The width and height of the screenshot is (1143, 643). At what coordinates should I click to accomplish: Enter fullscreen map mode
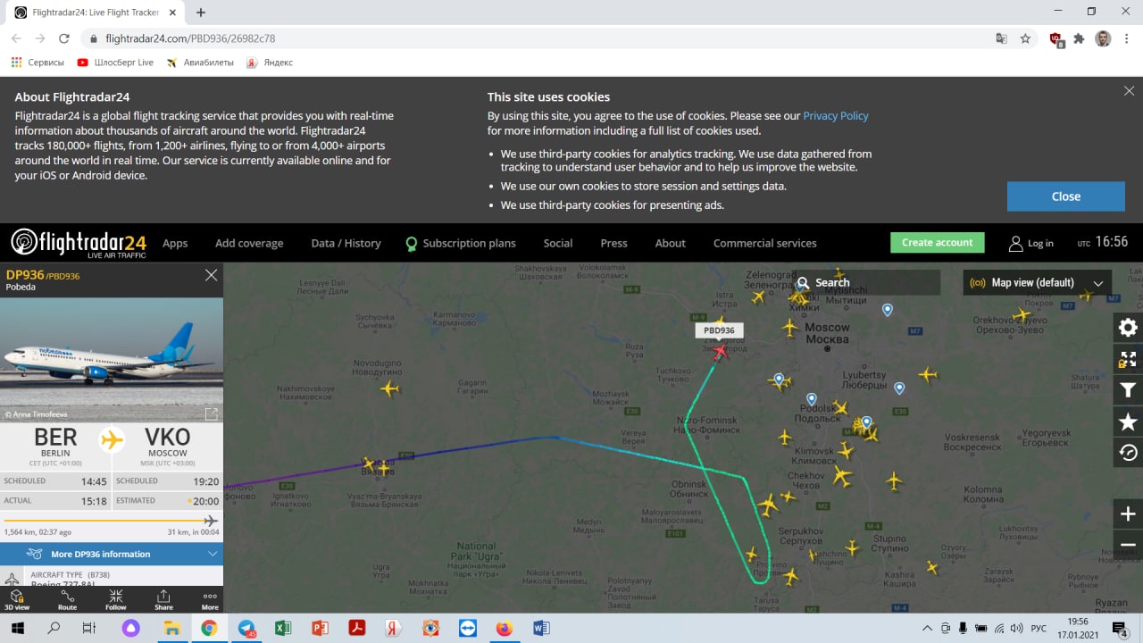coord(1128,359)
